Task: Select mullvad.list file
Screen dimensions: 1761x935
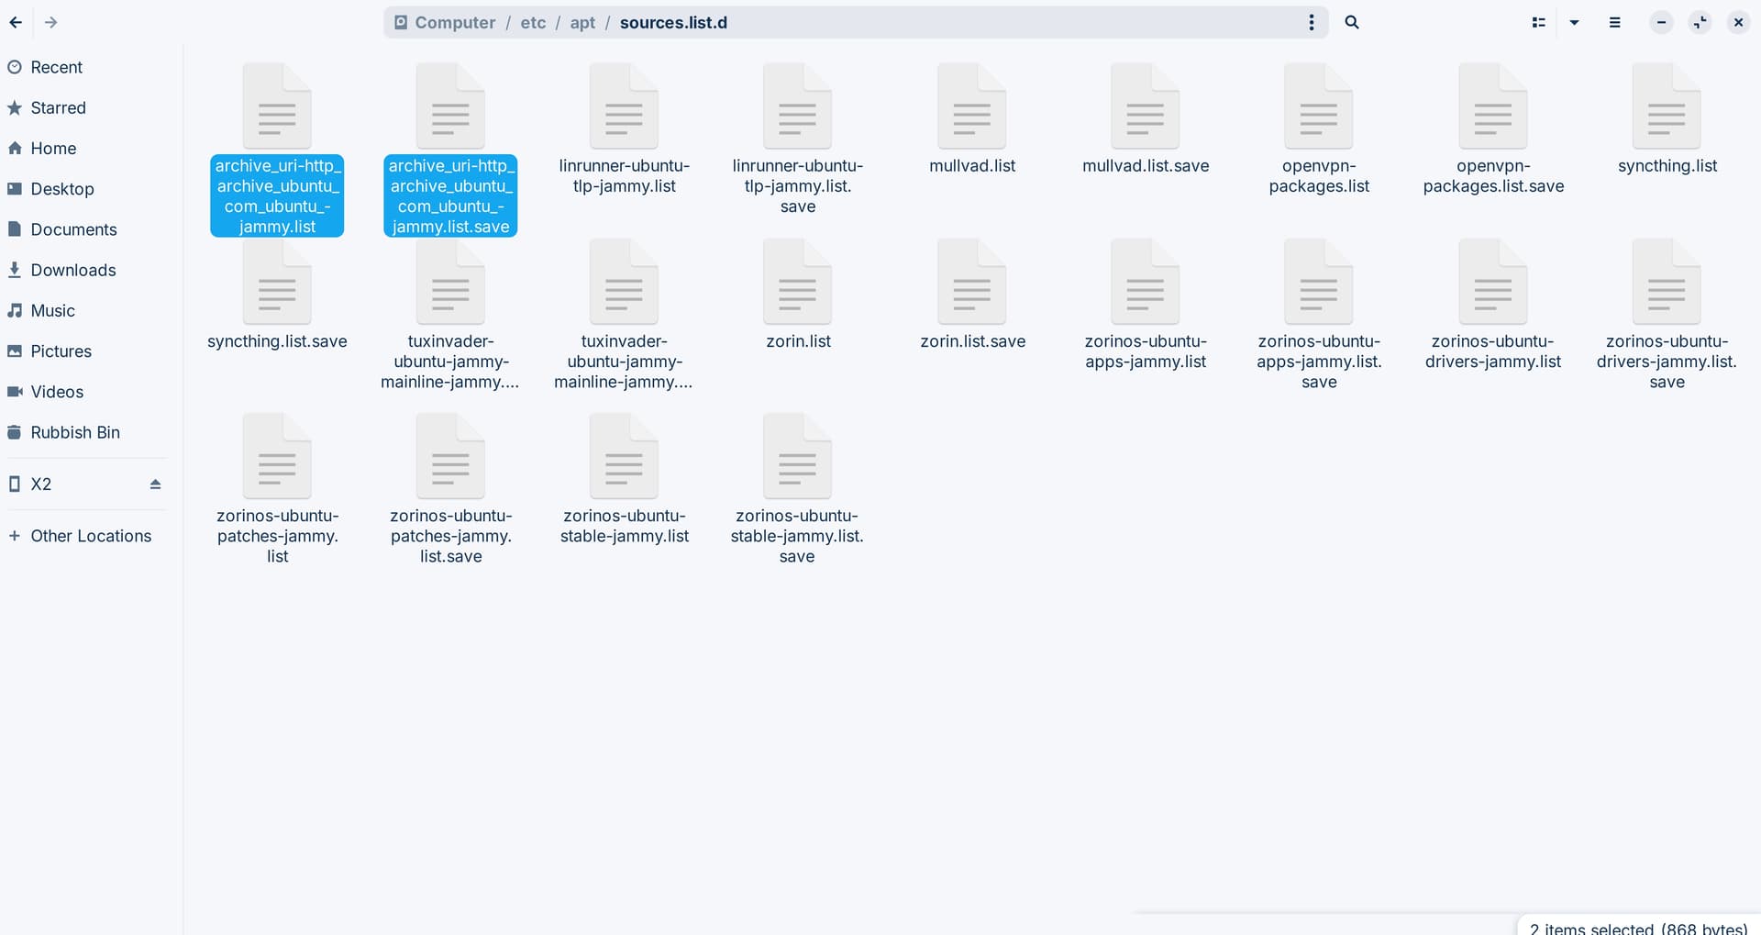Action: coord(972,119)
